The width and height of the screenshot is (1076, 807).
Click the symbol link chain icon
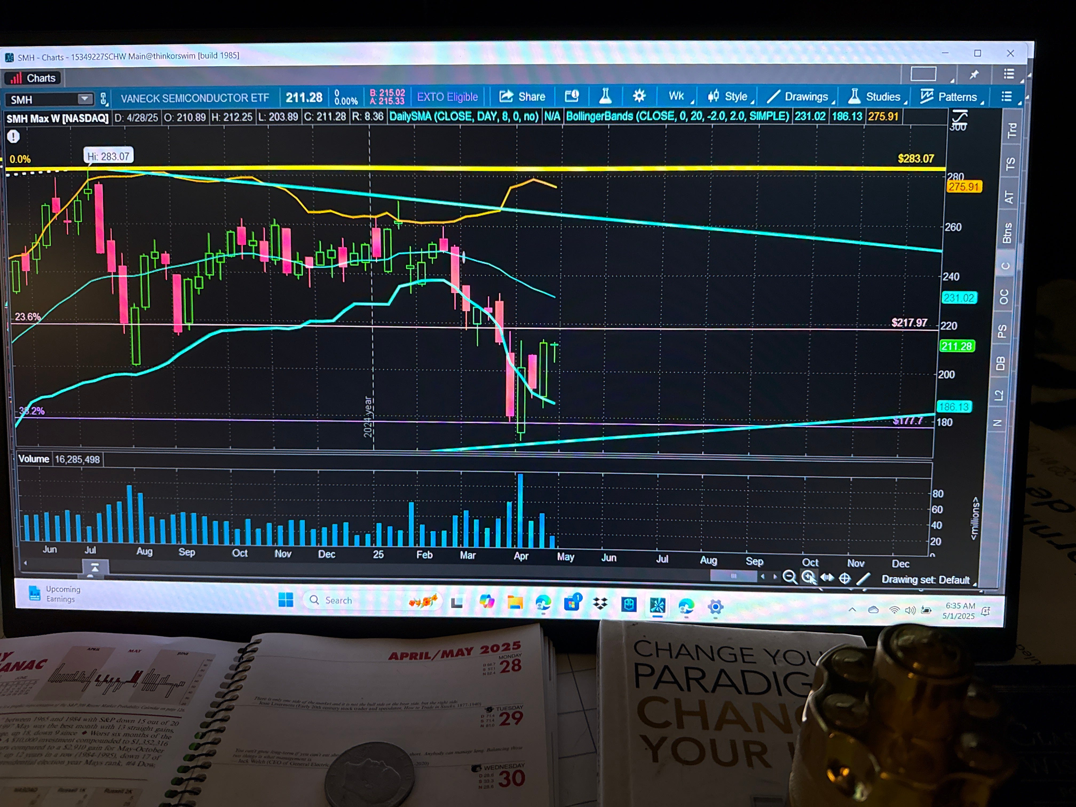pos(104,99)
